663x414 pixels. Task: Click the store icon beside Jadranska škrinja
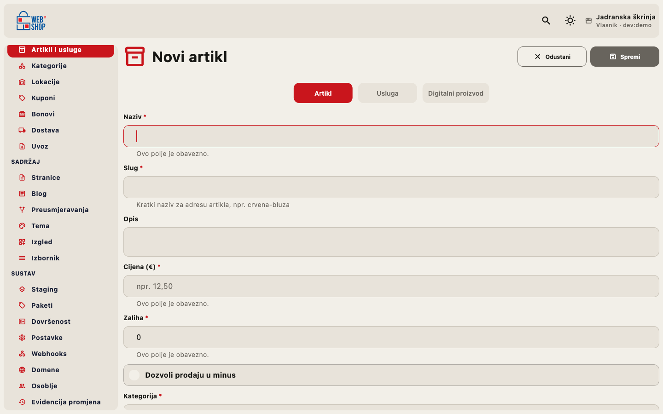click(588, 21)
